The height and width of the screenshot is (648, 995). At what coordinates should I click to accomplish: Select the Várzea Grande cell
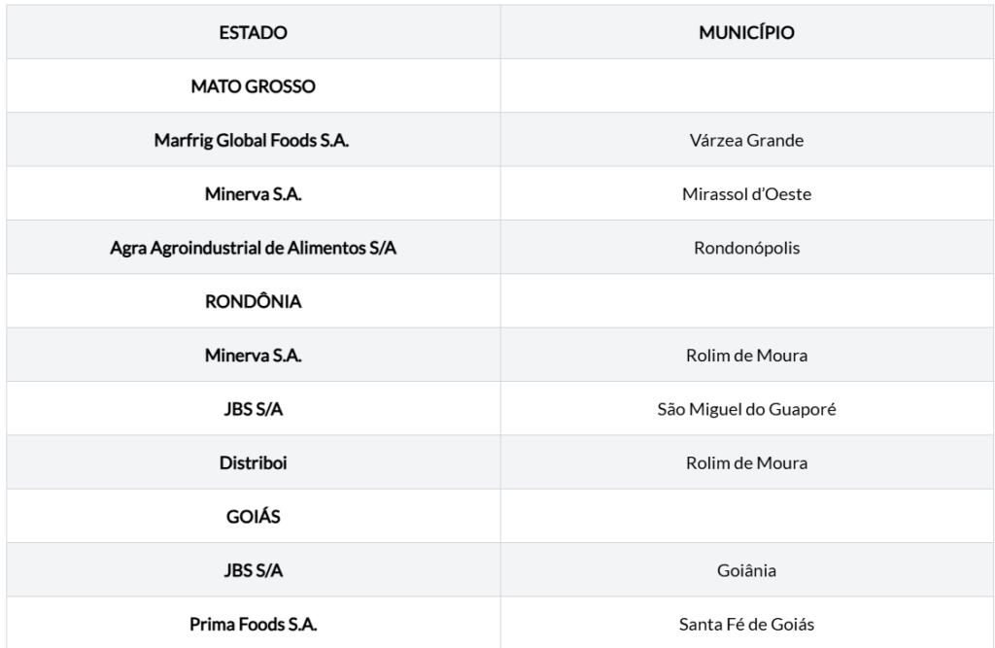(746, 140)
